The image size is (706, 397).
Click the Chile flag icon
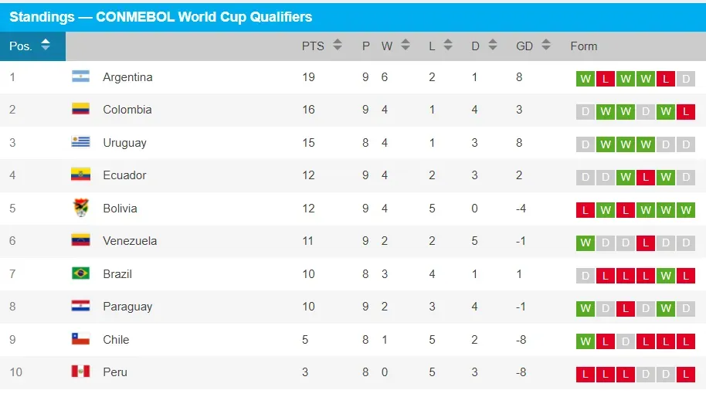80,339
